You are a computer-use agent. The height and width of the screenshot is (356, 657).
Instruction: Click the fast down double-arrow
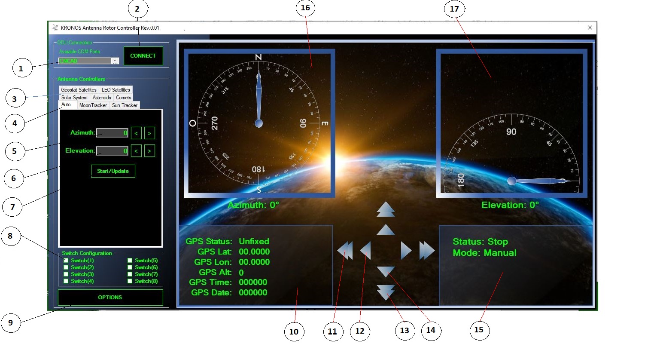[386, 292]
